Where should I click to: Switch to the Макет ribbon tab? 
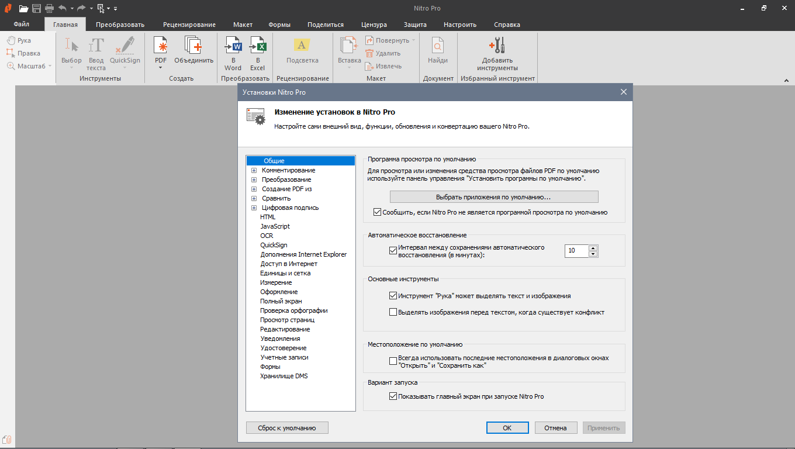click(243, 25)
